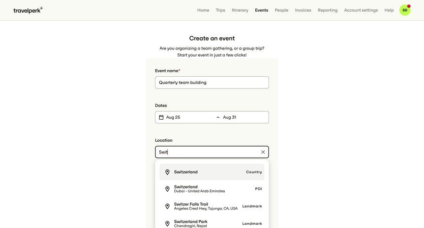Screen dimensions: 424x228
Task: Clear the Location search text
Action: point(263,152)
